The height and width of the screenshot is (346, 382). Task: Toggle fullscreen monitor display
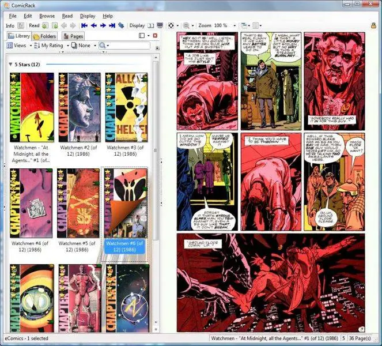(x=160, y=25)
